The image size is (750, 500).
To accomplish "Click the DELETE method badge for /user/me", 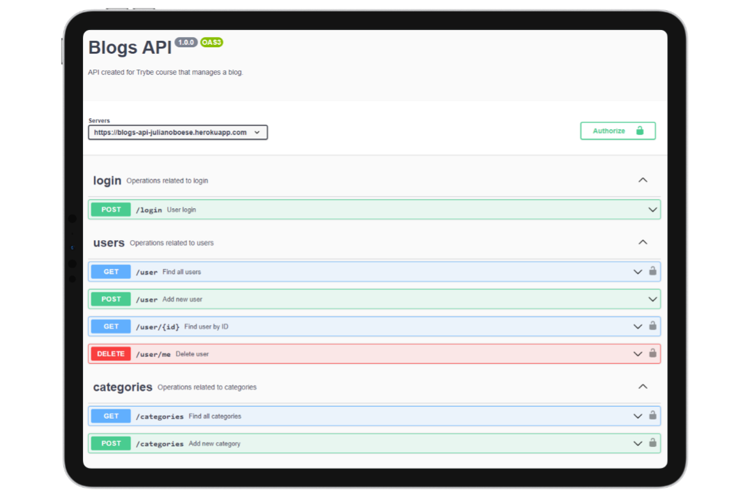I will [x=111, y=354].
